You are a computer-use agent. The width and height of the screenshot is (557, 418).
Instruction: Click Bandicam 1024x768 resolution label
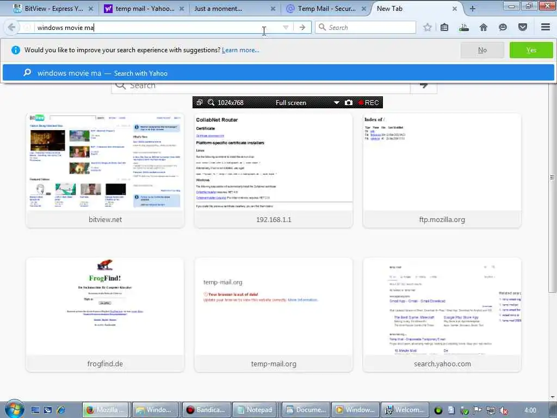231,103
